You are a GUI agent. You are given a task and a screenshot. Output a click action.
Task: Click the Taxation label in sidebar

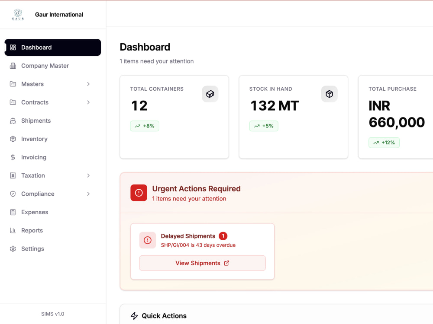(x=33, y=175)
